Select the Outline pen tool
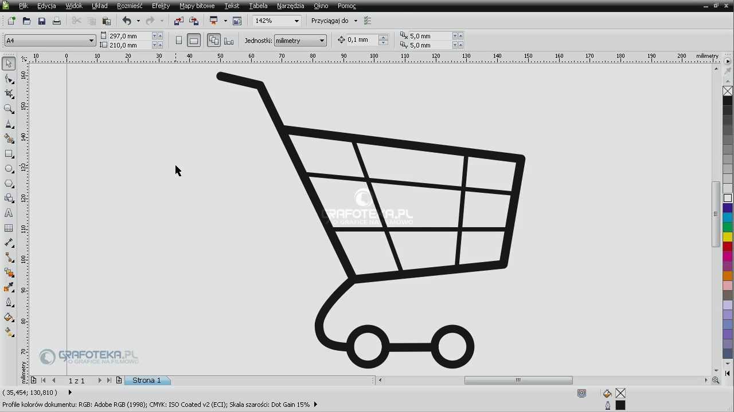 coord(9,303)
